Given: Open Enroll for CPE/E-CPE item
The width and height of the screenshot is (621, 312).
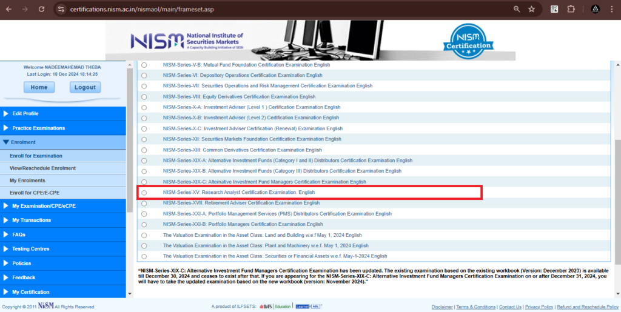Looking at the screenshot, I should point(63,193).
